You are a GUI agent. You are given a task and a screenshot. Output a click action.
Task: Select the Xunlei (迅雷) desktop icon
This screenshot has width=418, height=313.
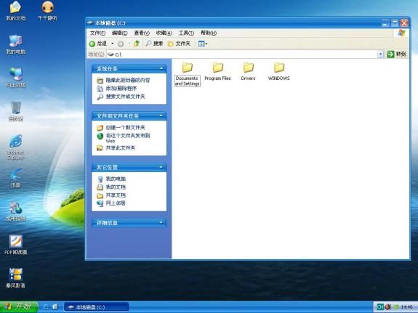point(16,178)
